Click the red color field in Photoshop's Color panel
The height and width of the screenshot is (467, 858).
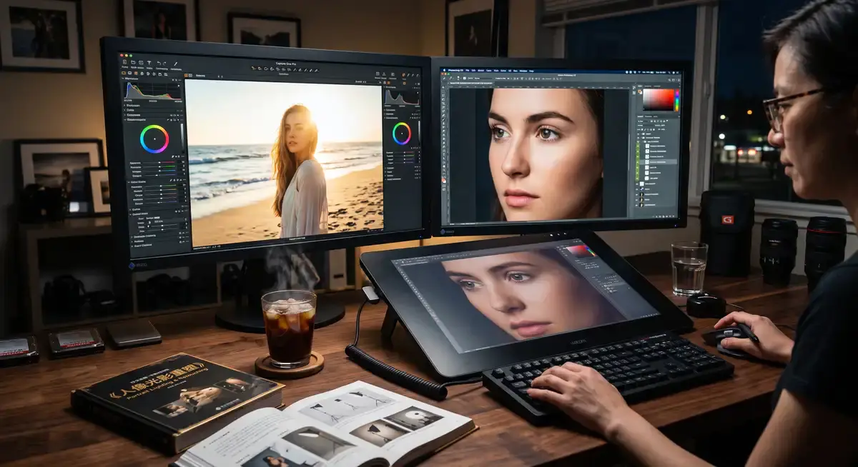(x=659, y=99)
